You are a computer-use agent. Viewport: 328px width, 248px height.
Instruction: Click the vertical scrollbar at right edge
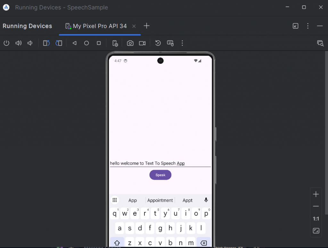(x=326, y=133)
